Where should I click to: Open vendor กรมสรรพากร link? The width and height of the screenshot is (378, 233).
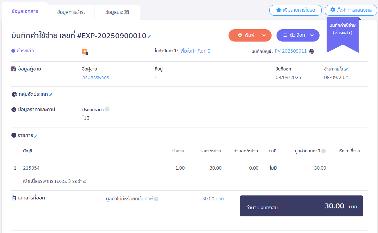click(96, 78)
